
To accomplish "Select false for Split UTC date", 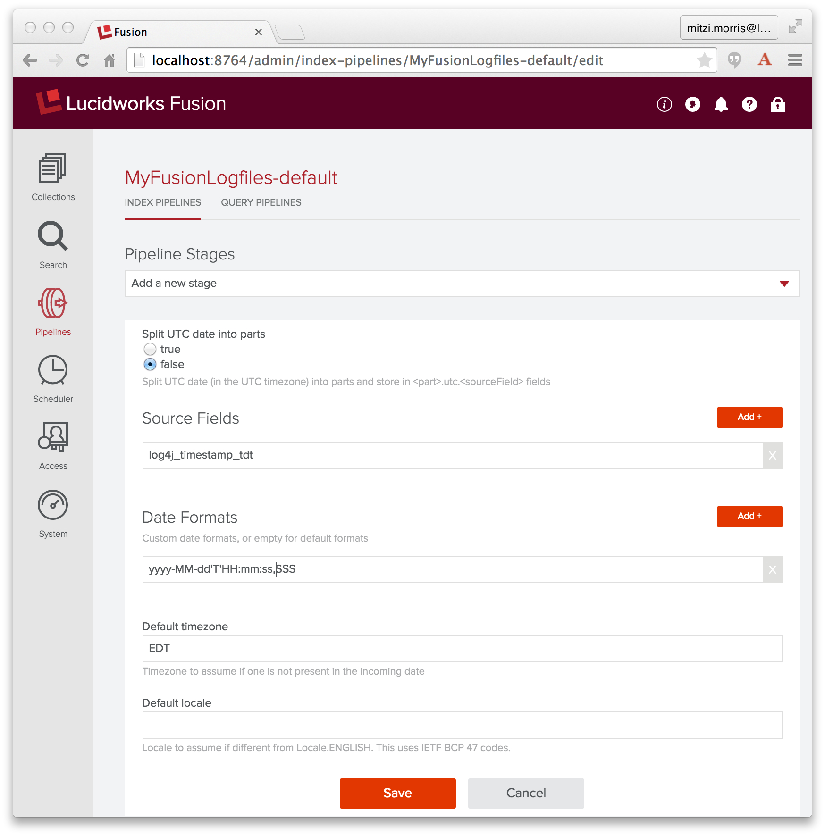I will point(150,364).
